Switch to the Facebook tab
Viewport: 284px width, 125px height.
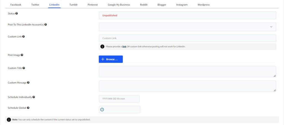click(x=16, y=5)
